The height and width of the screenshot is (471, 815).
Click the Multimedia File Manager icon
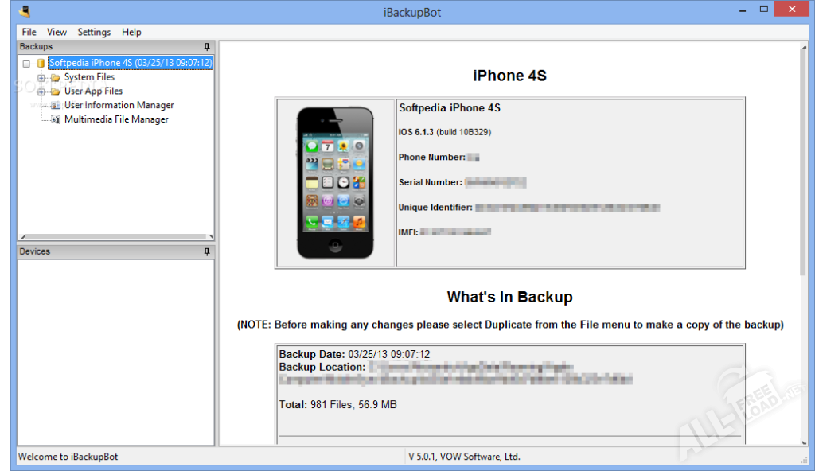coord(56,119)
